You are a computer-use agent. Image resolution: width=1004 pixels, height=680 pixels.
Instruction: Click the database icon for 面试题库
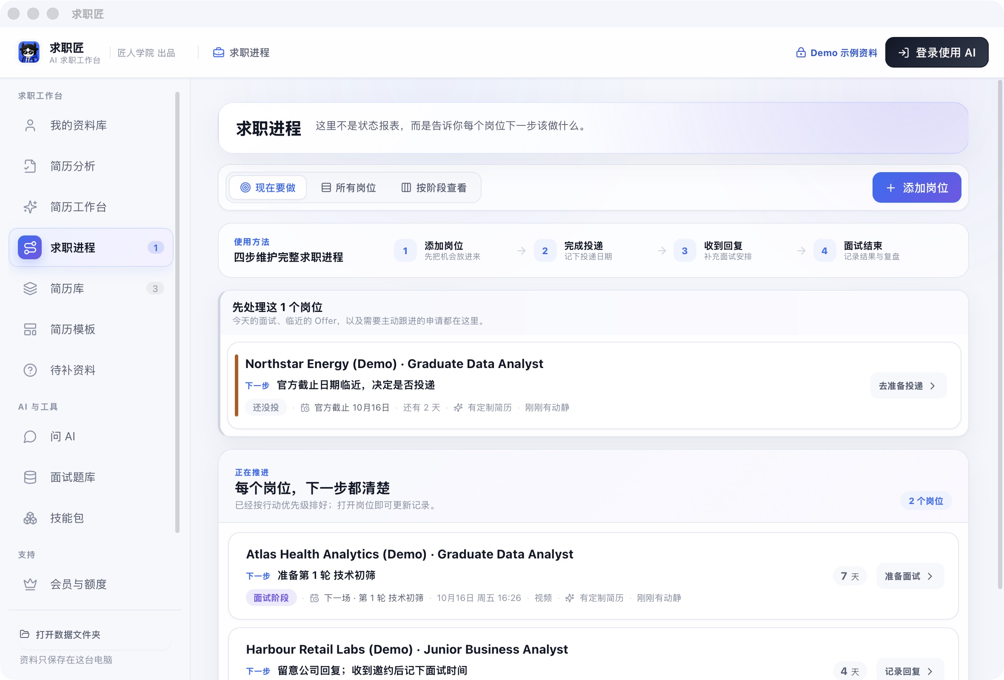[30, 477]
